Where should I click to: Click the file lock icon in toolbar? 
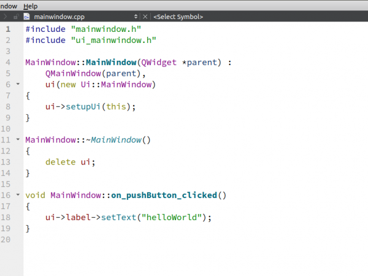pos(15,17)
